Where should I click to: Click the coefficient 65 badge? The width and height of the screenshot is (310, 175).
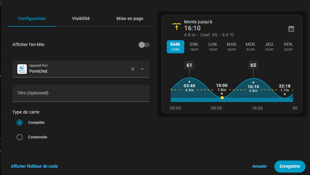(x=253, y=65)
